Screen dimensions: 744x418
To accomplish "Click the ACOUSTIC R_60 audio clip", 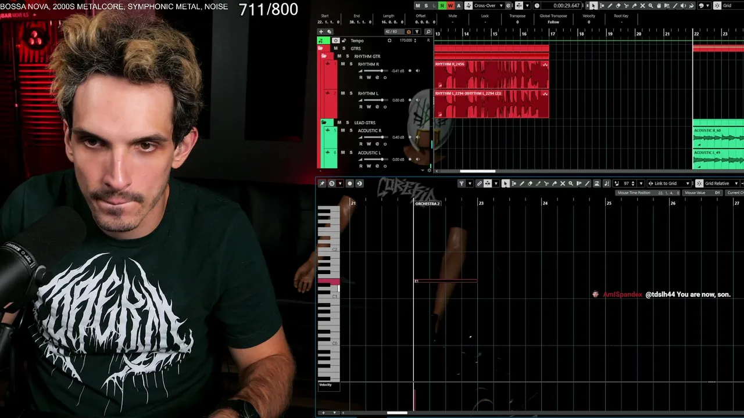I will 718,137.
